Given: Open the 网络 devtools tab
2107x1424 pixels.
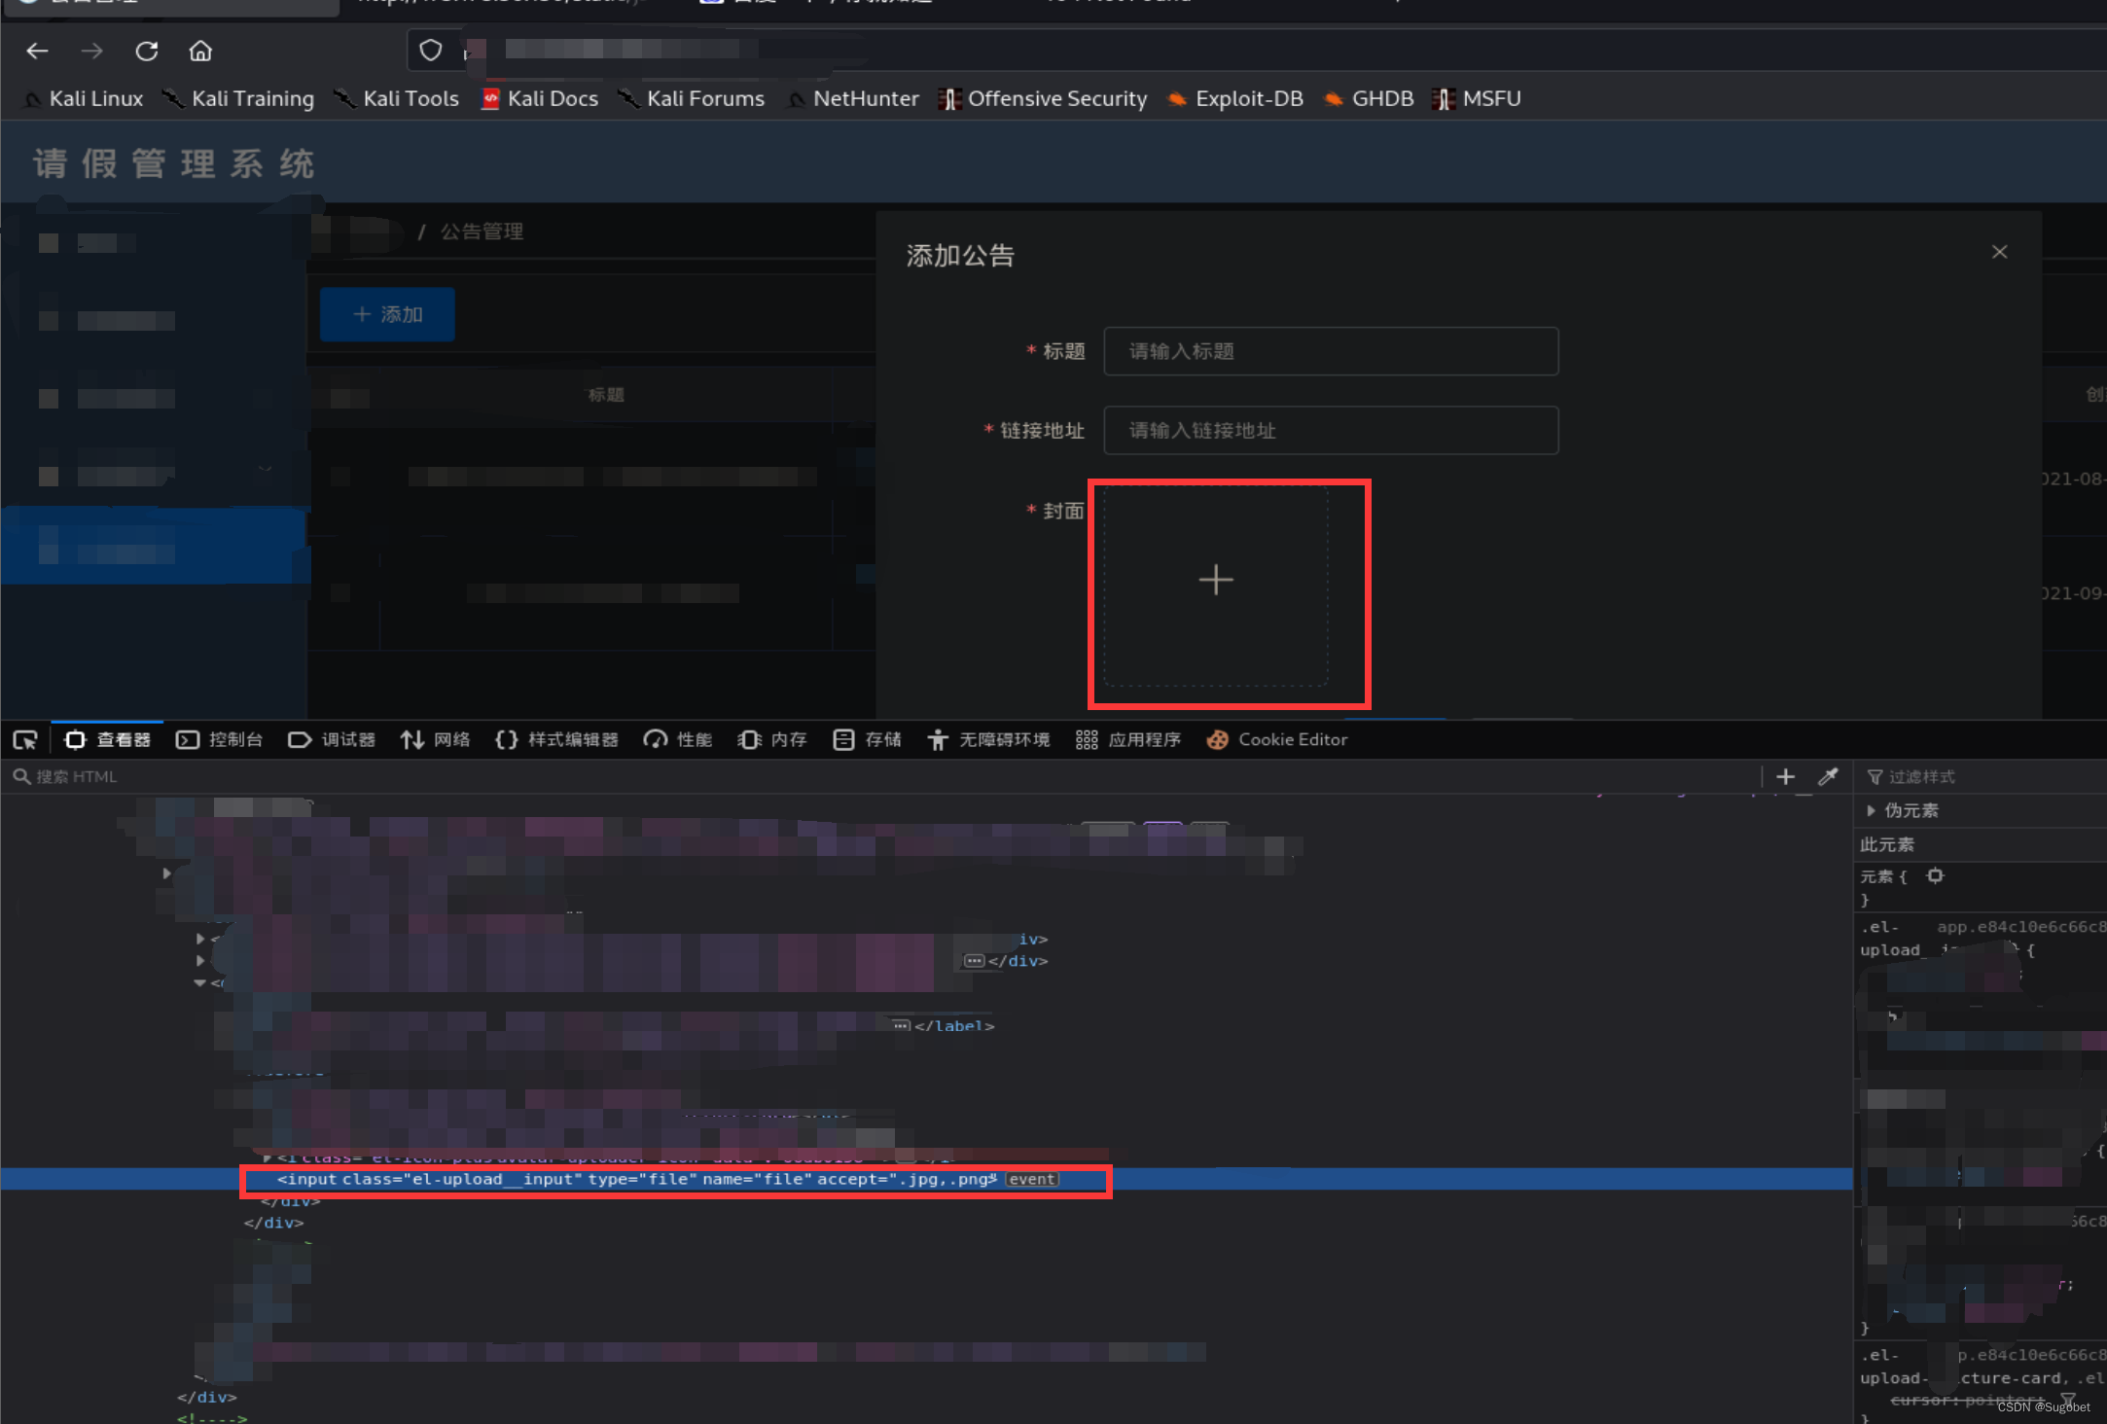Looking at the screenshot, I should [x=436, y=740].
